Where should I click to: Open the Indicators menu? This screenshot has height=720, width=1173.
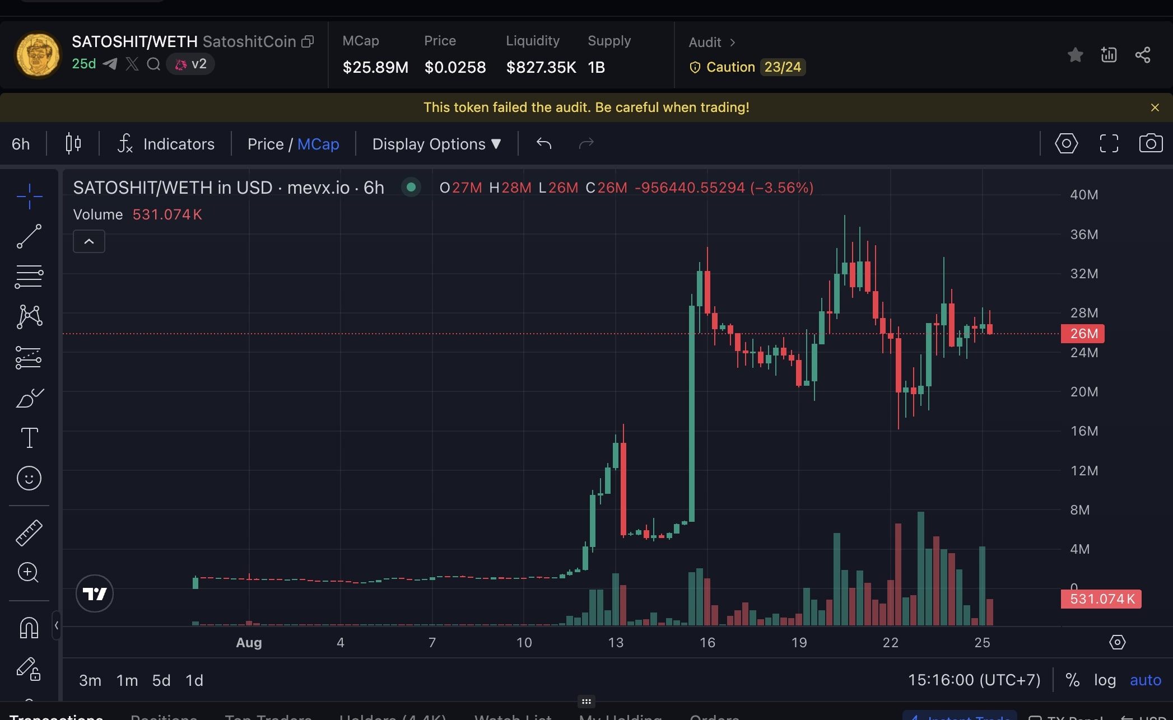(166, 144)
